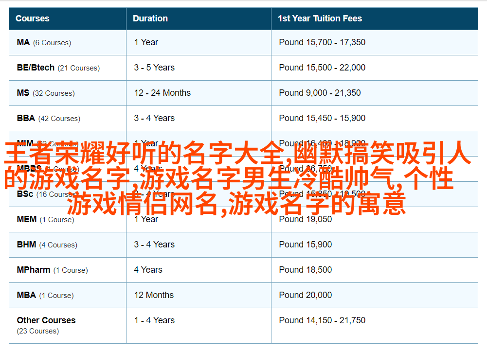The width and height of the screenshot is (487, 350).
Task: Click fee 'Pound 15,700 - 17,350'
Action: [322, 42]
